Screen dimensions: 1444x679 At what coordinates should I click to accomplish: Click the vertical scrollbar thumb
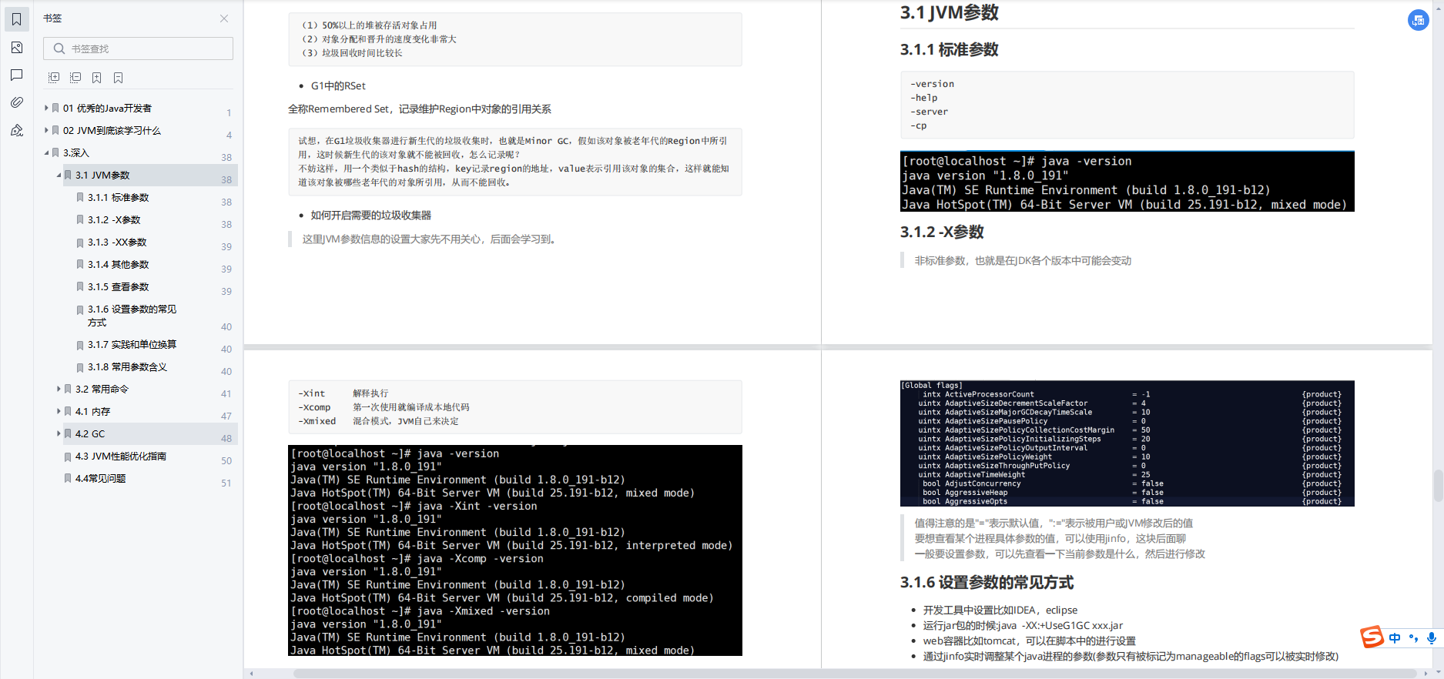click(x=1438, y=487)
